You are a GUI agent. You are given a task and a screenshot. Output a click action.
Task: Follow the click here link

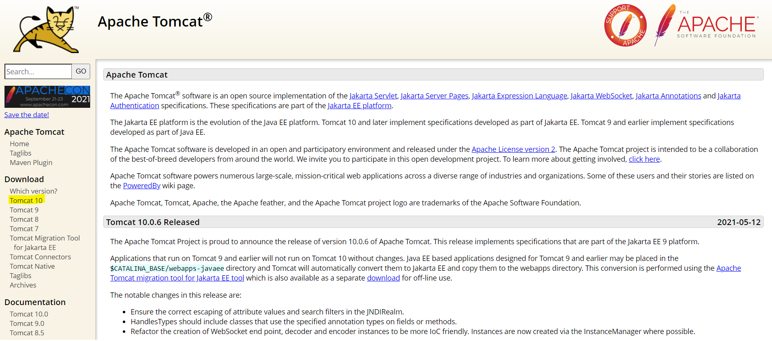tap(644, 159)
